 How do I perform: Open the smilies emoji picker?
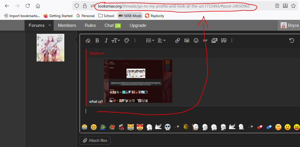pos(196,41)
